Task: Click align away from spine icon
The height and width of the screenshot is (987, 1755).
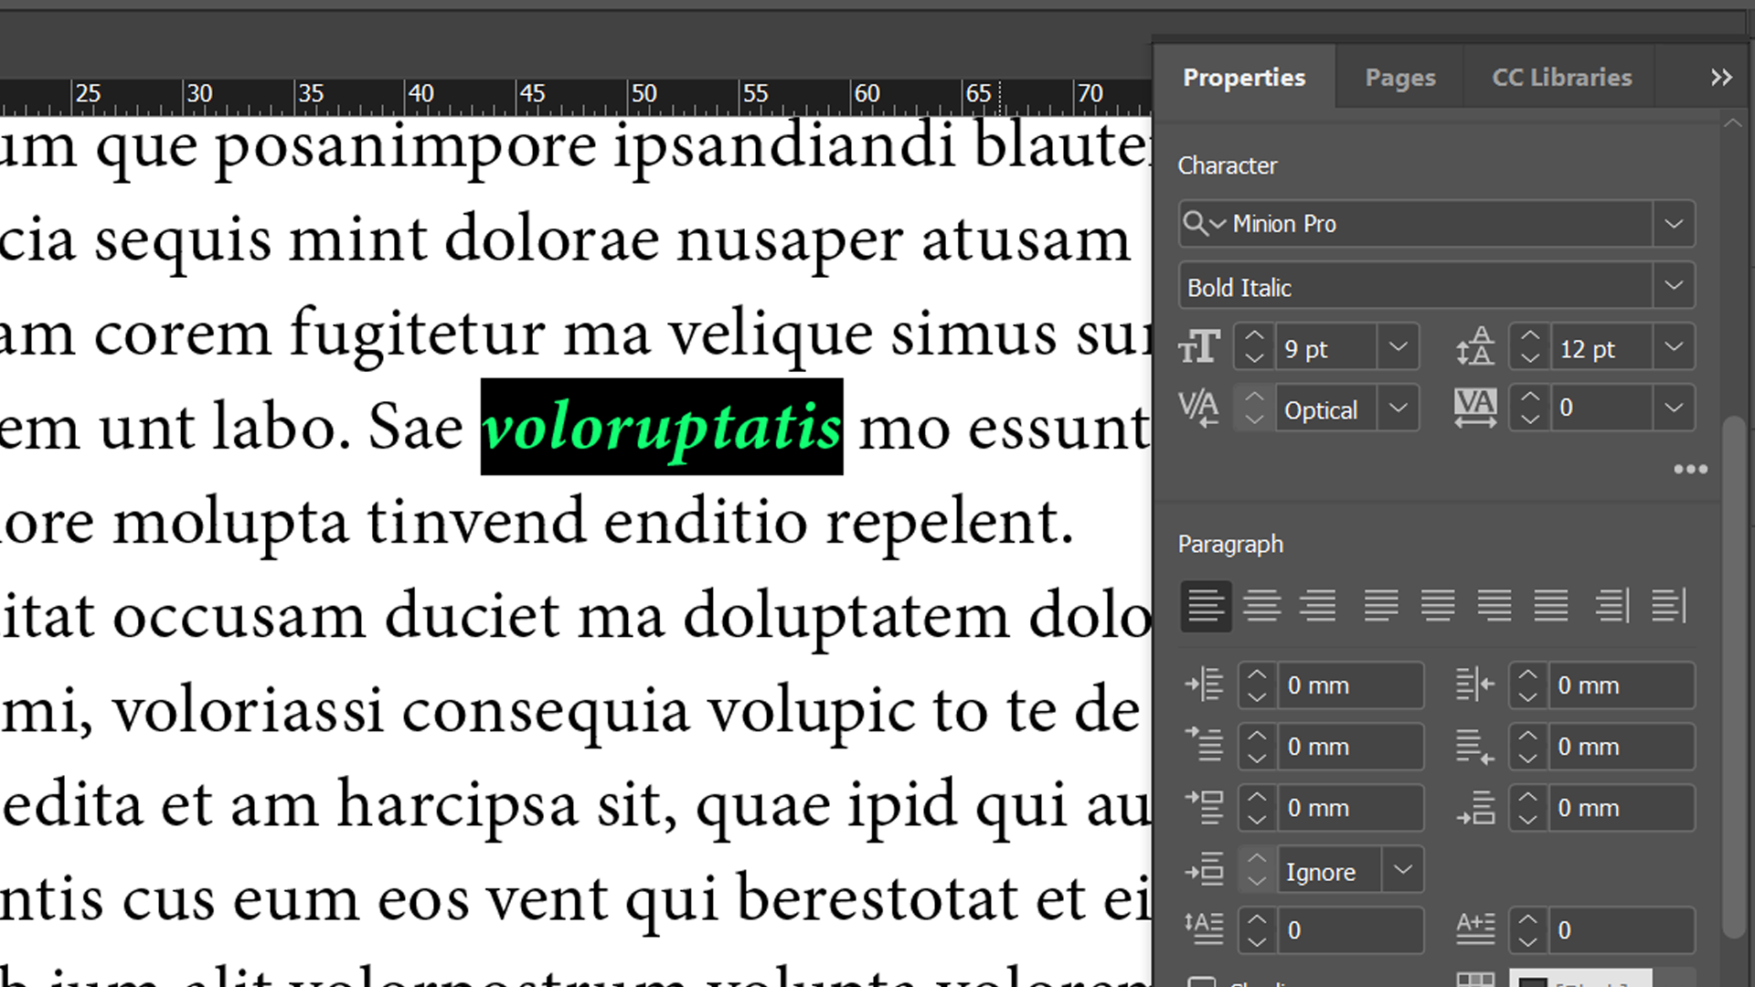Action: (x=1668, y=606)
